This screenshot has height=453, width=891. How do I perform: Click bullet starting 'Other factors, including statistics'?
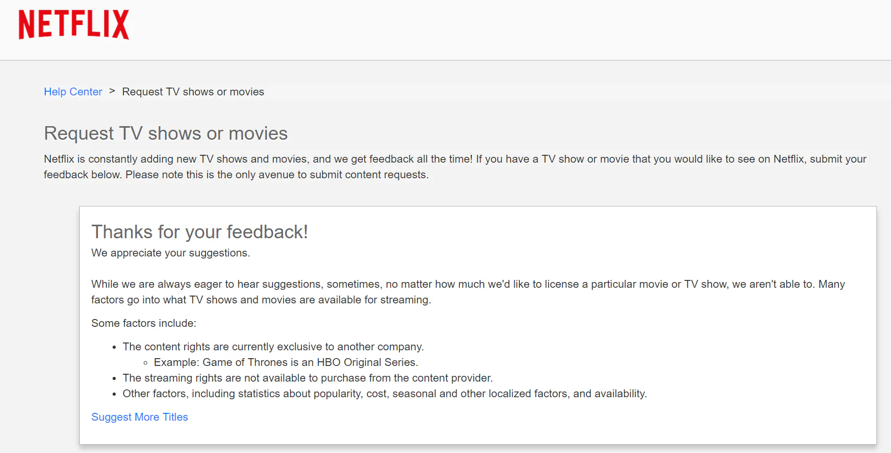[x=385, y=394]
